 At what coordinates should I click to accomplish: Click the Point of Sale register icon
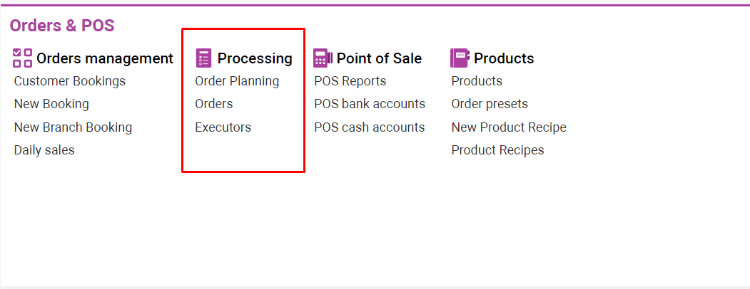[x=323, y=58]
